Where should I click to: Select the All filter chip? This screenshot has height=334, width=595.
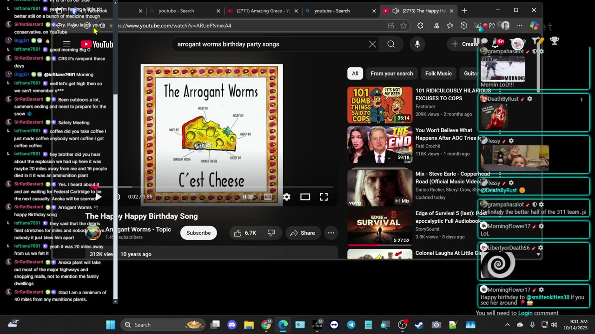355,73
